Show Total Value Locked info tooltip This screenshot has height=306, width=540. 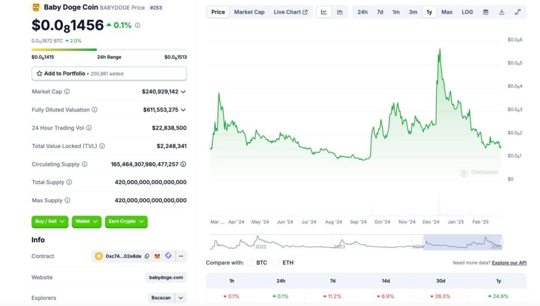click(102, 146)
